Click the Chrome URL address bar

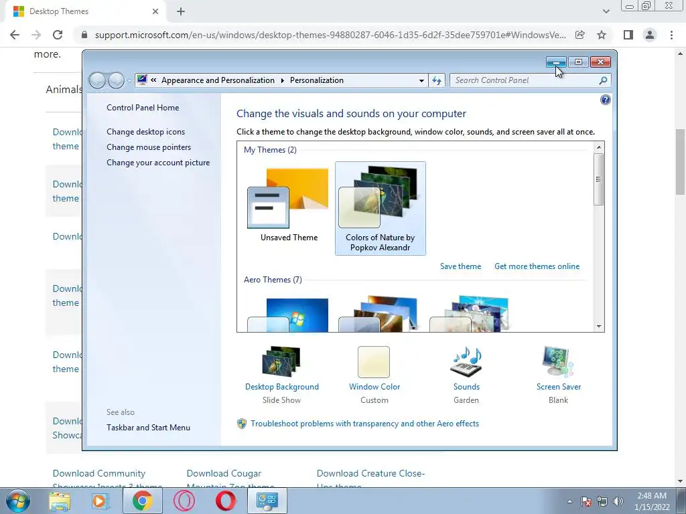click(330, 35)
